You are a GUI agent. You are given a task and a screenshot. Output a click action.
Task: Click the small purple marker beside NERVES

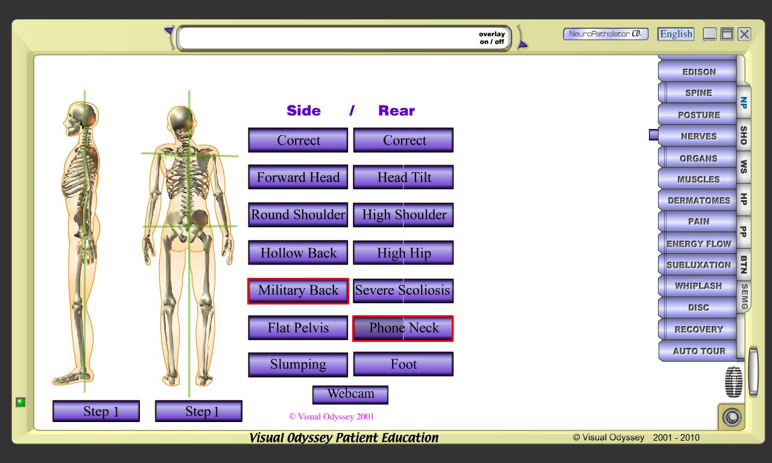653,135
